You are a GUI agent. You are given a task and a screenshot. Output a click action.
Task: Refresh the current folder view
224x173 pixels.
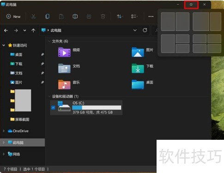(x=145, y=30)
